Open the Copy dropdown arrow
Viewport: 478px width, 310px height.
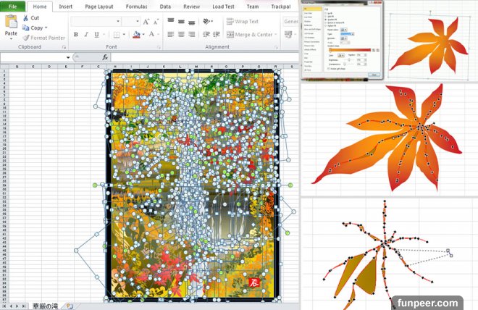tap(46, 28)
